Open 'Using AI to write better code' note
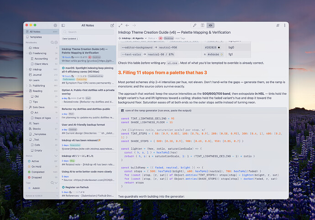 tap(88, 175)
